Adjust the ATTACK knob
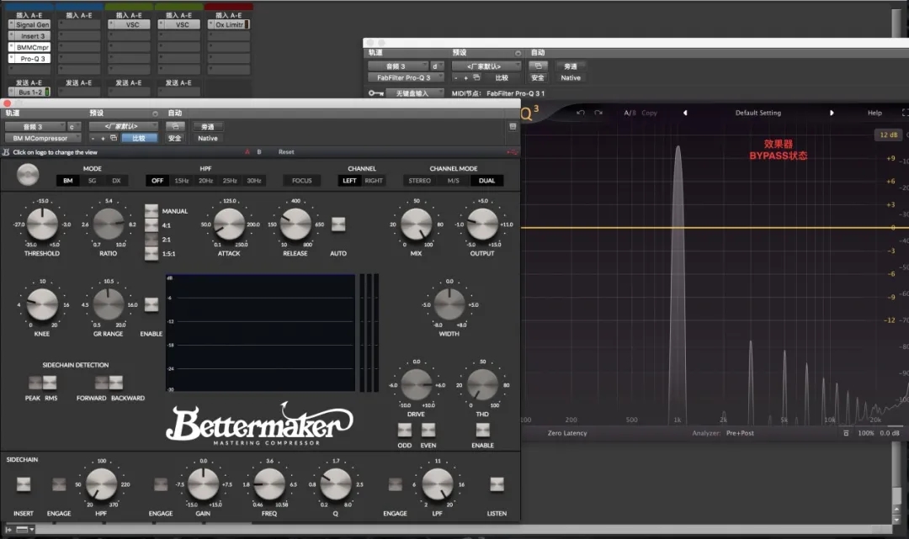This screenshot has width=909, height=539. click(x=229, y=224)
